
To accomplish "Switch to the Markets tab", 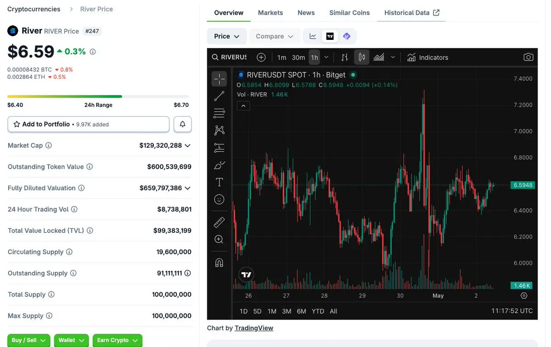I will [x=270, y=12].
